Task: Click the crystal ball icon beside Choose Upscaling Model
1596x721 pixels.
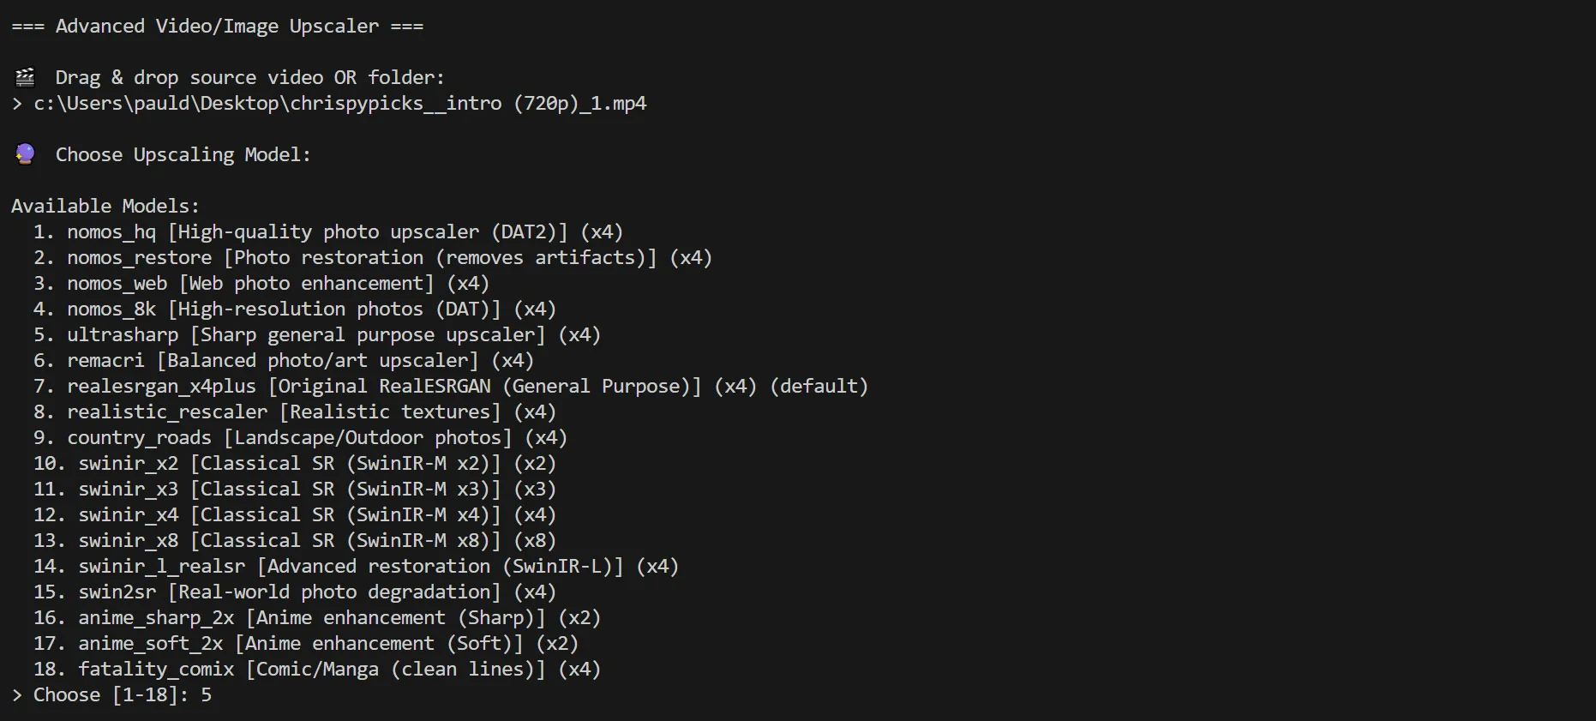Action: pos(25,154)
